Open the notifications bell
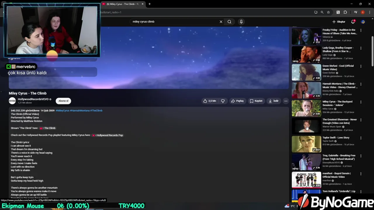This screenshot has height=210, width=374. click(353, 22)
